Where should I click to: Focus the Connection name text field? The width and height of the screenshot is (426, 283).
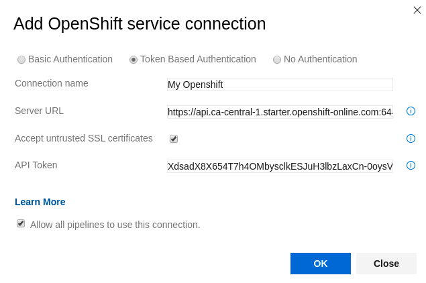coord(280,84)
